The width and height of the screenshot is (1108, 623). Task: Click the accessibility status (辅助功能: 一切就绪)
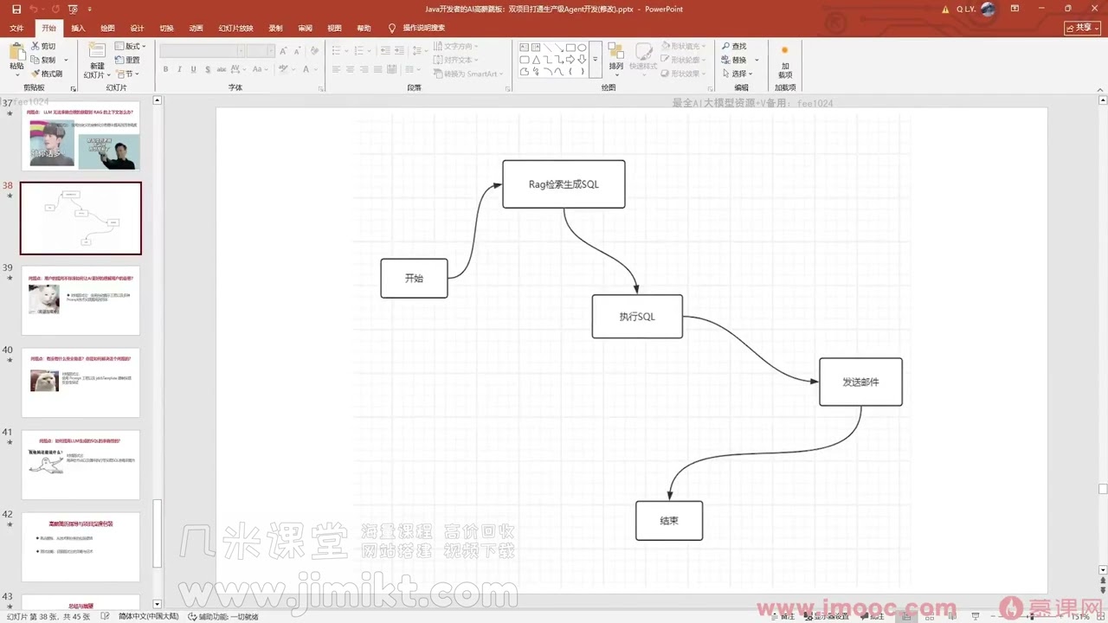pyautogui.click(x=222, y=617)
